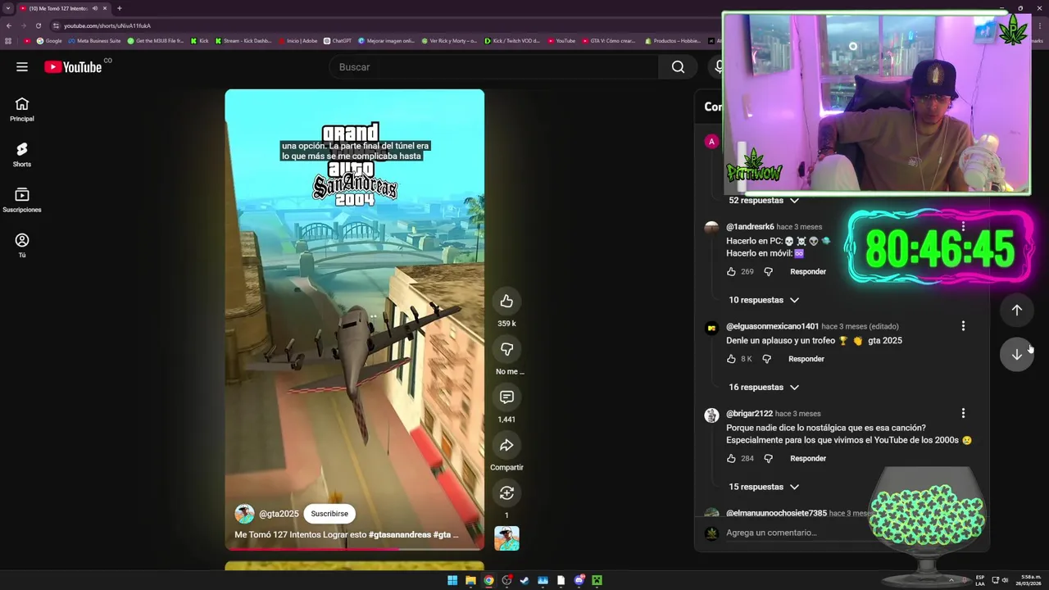
Task: Like the Short showing 359 k
Action: [x=506, y=302]
